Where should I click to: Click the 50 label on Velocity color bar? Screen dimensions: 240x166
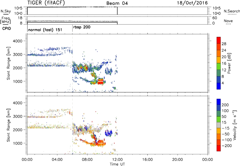[224, 117]
